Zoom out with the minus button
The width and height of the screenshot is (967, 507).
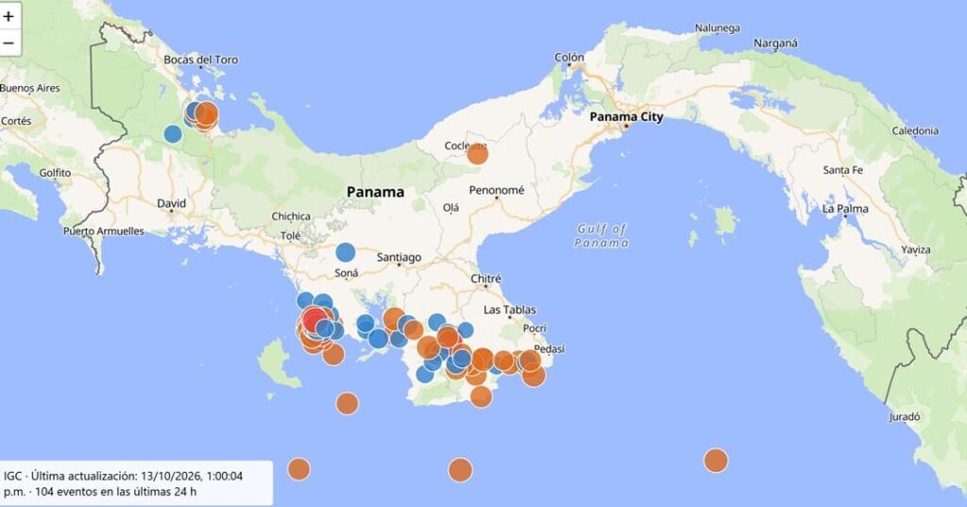(8, 43)
